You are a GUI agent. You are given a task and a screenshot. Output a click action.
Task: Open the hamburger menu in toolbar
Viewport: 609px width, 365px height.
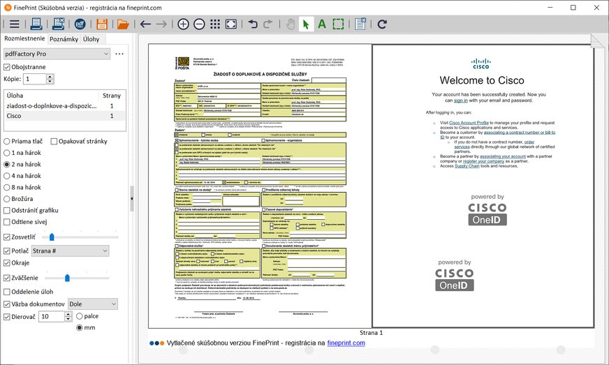point(14,24)
